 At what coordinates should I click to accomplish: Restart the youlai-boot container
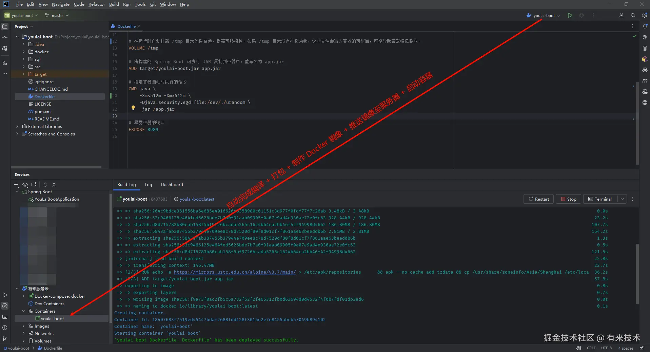[539, 199]
